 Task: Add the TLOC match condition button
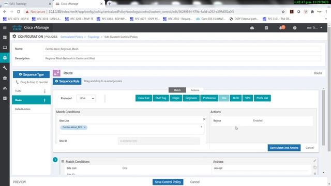[236, 98]
